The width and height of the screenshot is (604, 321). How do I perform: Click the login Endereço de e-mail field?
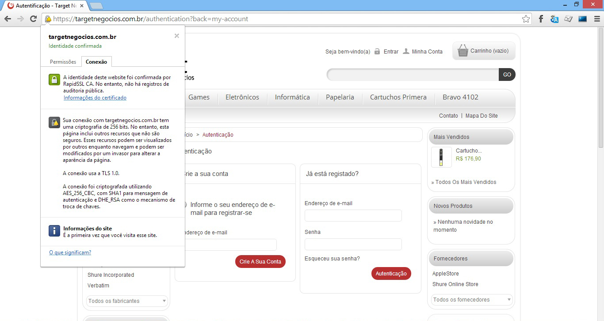(x=353, y=216)
